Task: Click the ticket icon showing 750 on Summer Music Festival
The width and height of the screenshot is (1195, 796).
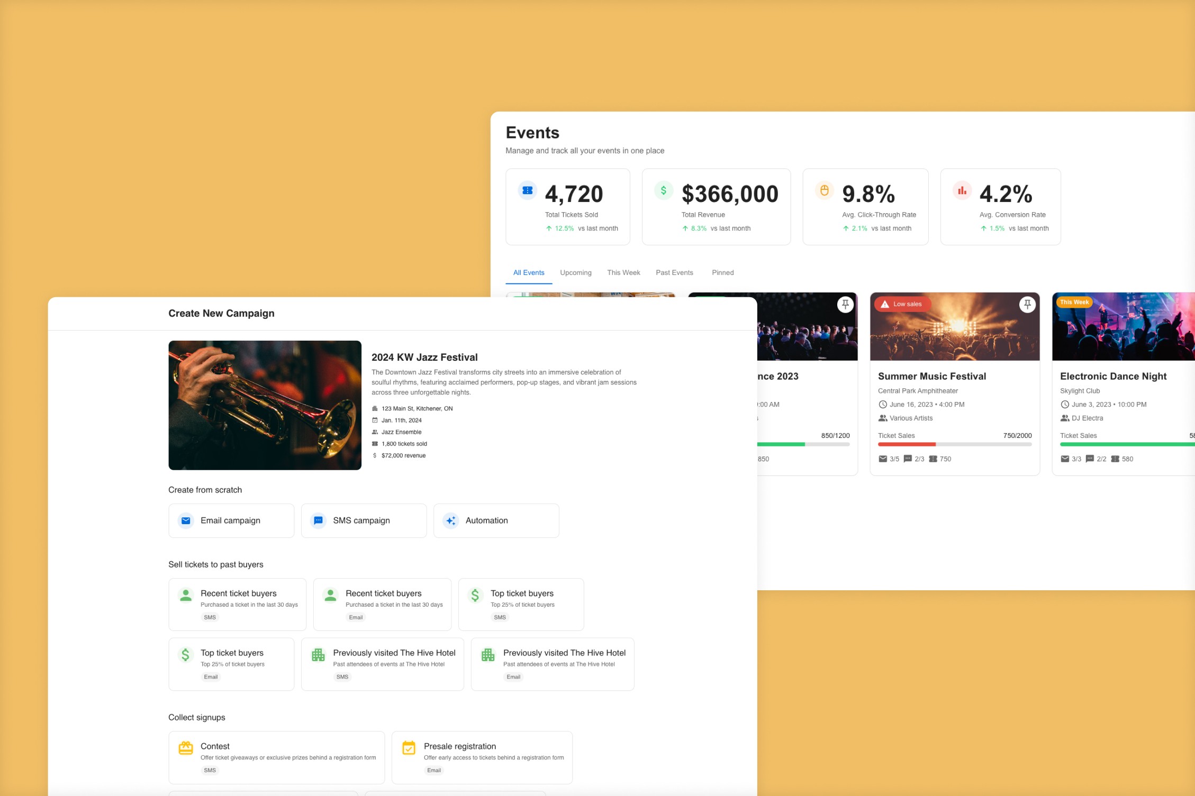Action: pos(933,459)
